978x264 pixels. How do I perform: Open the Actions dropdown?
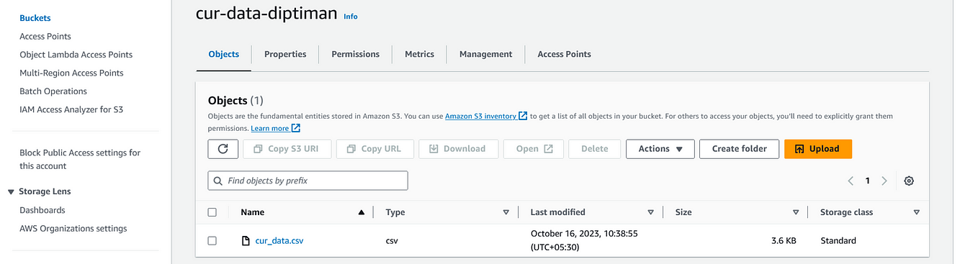(660, 149)
